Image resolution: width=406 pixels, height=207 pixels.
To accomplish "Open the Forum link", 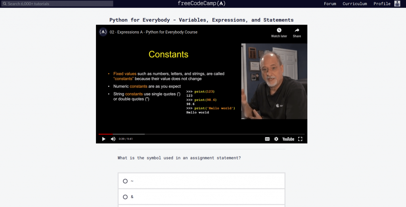I will click(330, 4).
